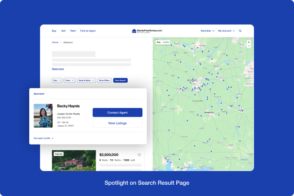Image resolution: width=294 pixels, height=196 pixels.
Task: Expand the My Account menu
Action: click(226, 31)
